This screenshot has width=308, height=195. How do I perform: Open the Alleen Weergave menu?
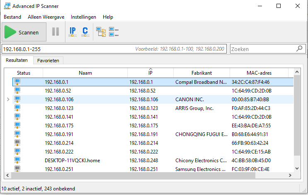46,17
